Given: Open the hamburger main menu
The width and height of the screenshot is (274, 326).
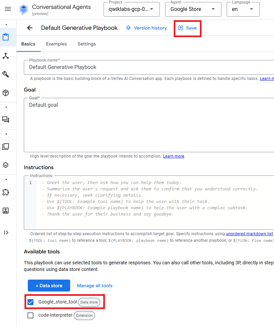Looking at the screenshot, I should (8, 9).
